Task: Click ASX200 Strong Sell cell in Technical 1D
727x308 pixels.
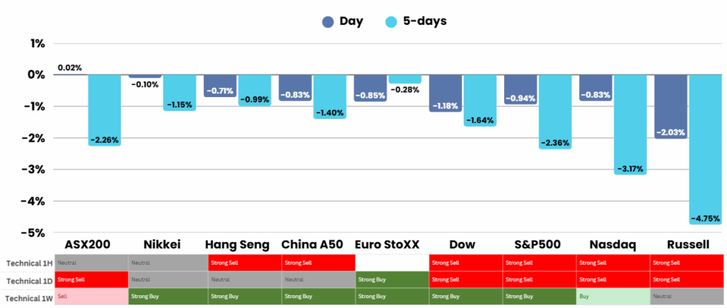Action: click(x=91, y=279)
